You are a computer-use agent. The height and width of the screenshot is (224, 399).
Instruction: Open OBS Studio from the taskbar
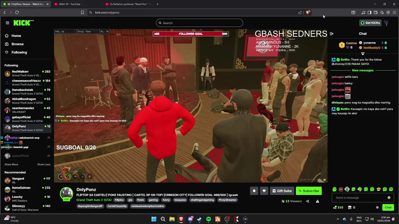(x=227, y=219)
